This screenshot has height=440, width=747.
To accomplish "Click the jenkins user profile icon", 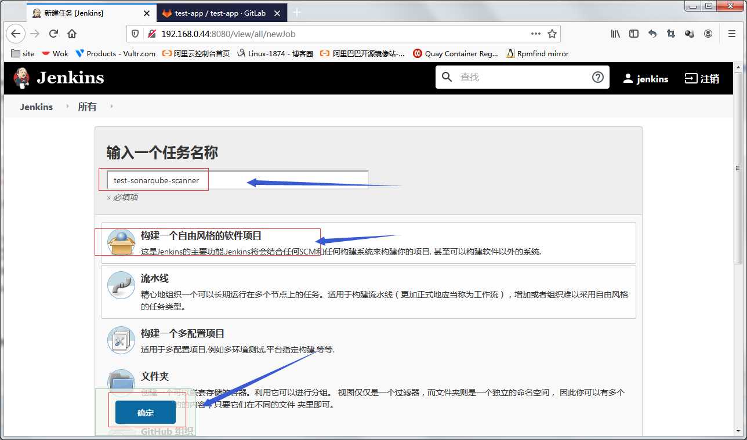I will 628,79.
